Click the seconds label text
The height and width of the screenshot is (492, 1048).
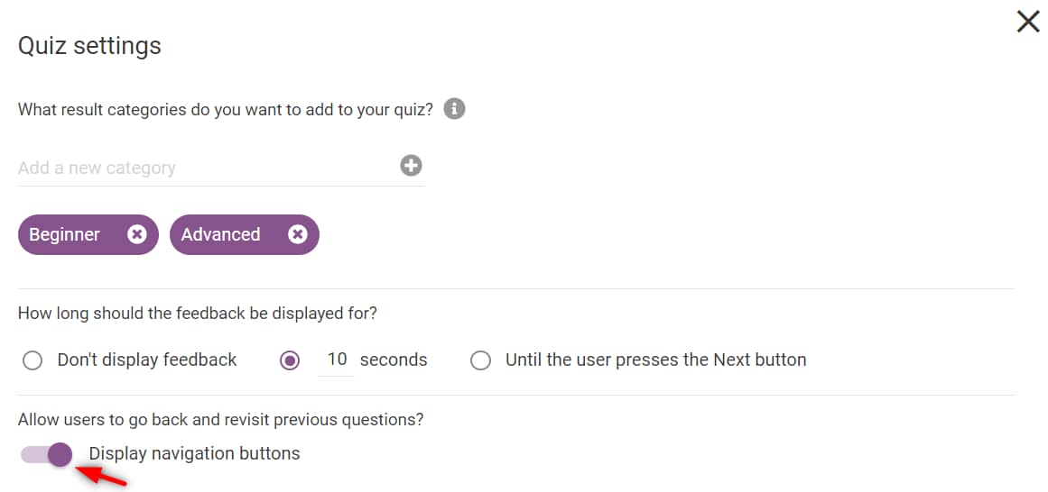[394, 360]
